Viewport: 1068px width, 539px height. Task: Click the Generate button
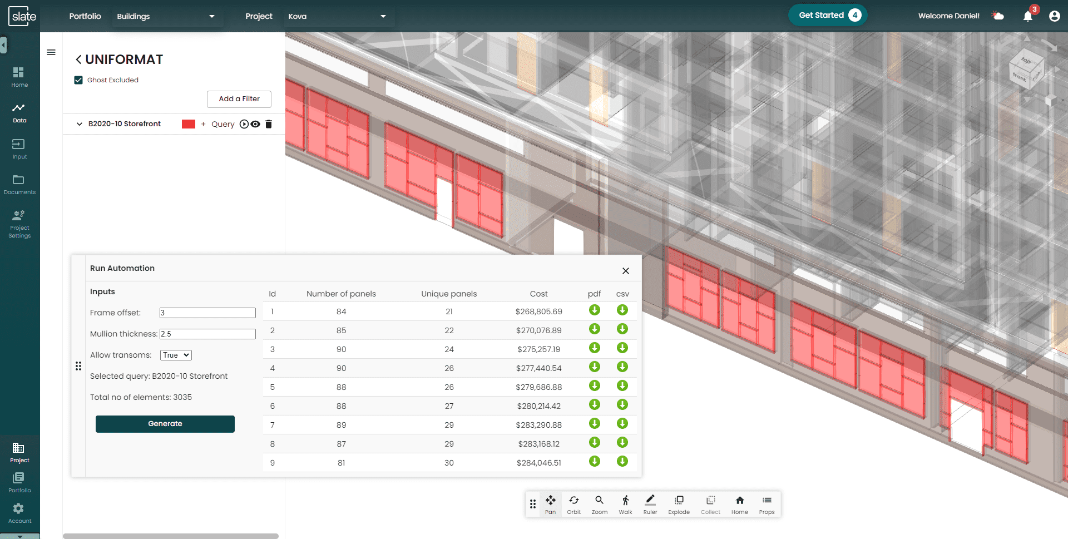point(165,424)
